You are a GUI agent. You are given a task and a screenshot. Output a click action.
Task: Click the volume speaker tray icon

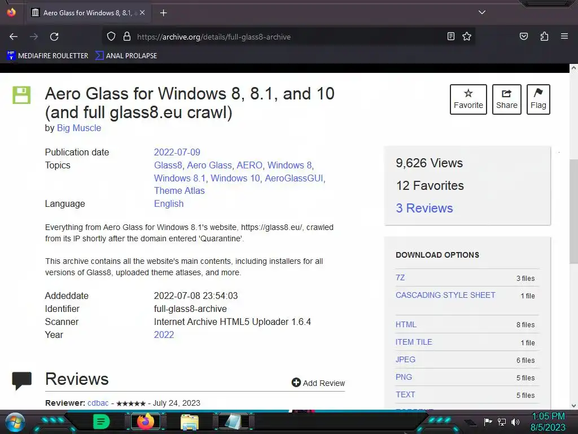[515, 422]
